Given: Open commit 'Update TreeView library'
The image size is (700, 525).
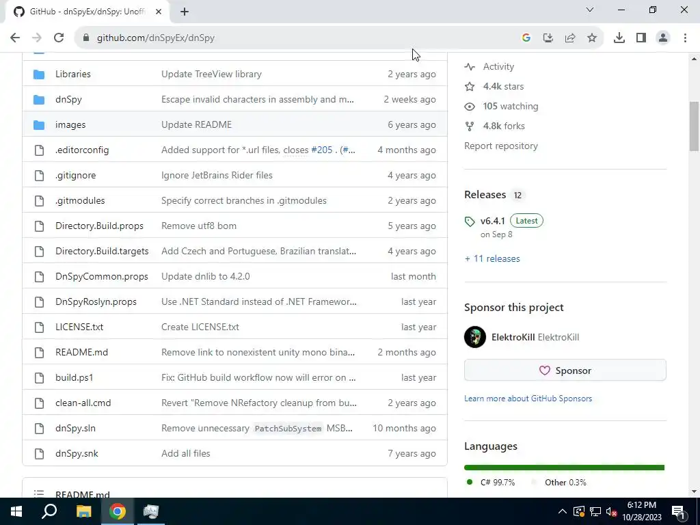Looking at the screenshot, I should point(211,74).
